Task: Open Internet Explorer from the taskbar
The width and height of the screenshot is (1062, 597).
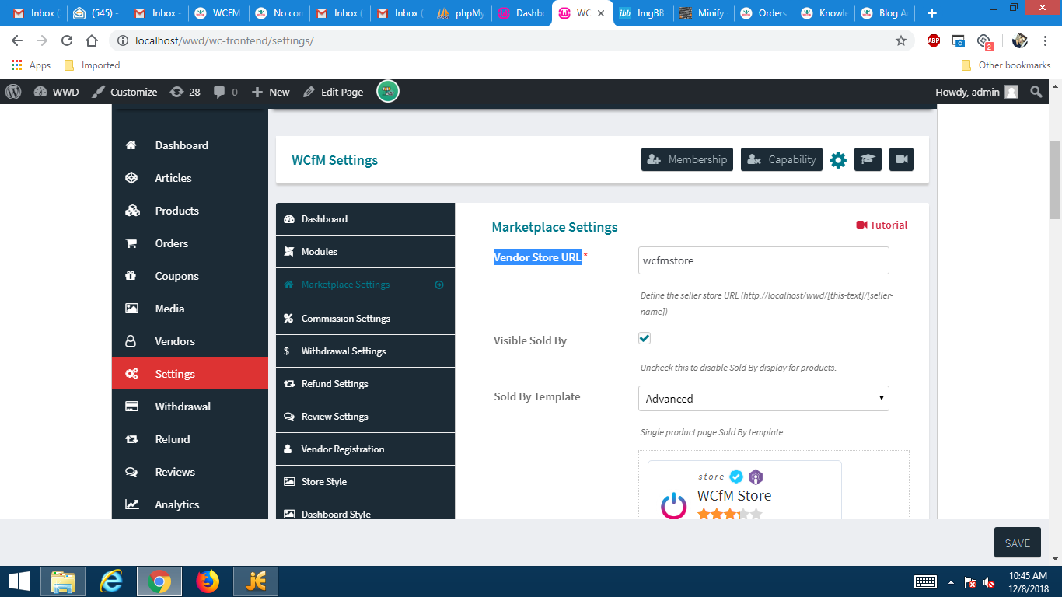Action: click(x=111, y=581)
